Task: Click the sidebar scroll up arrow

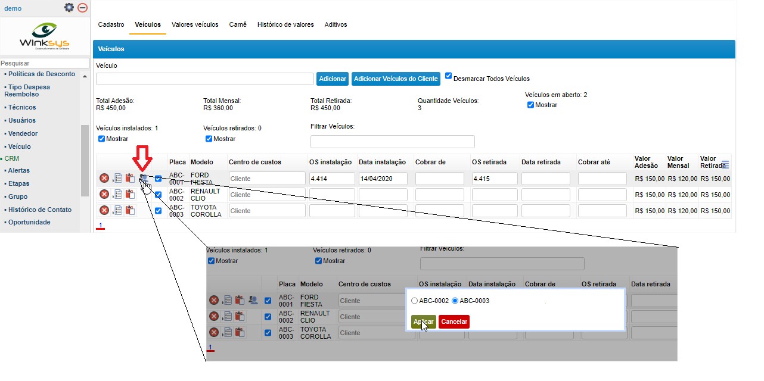Action: pos(85,77)
